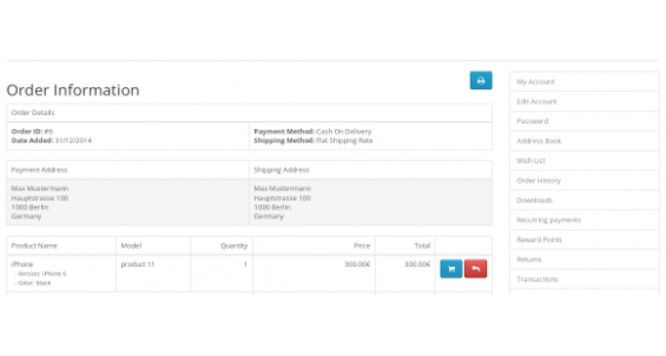This screenshot has width=666, height=356.
Task: Click the Order Information heading
Action: (x=73, y=90)
